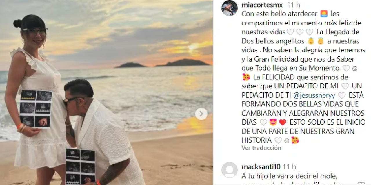Click the '11 h' timestamp beside miacortesmx
The width and height of the screenshot is (371, 185).
tap(294, 5)
